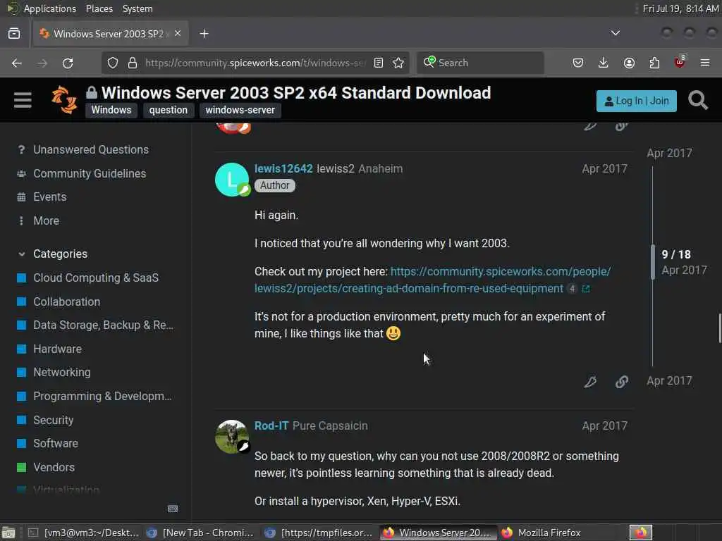Open the Spiceworks search magnifier icon

(697, 100)
